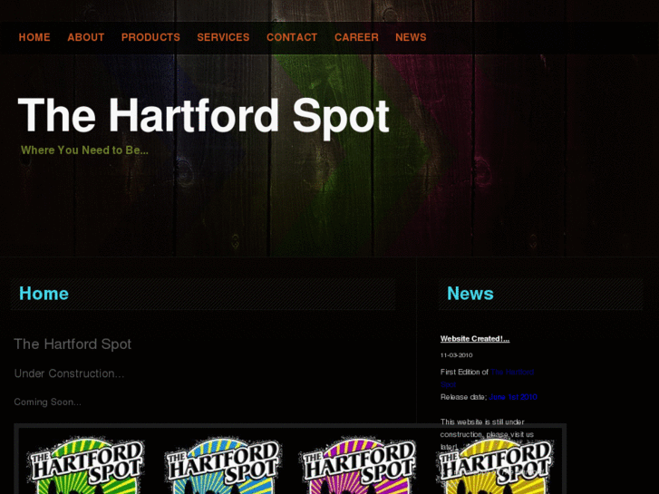The width and height of the screenshot is (659, 494).
Task: Open the blue Hartford Spot logo image
Action: [x=223, y=465]
